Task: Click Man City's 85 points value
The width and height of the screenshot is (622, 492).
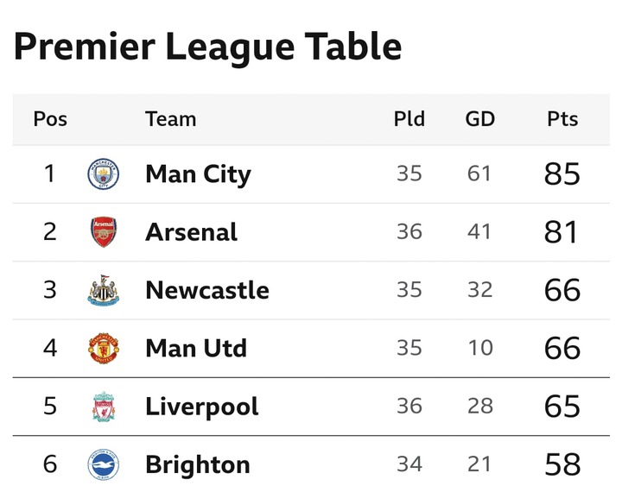Action: click(562, 174)
